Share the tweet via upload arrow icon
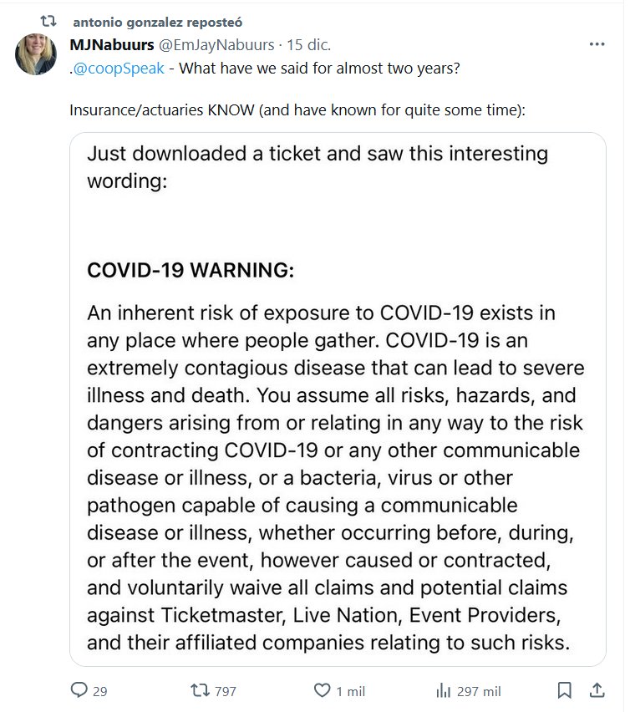The image size is (630, 712). (x=597, y=690)
